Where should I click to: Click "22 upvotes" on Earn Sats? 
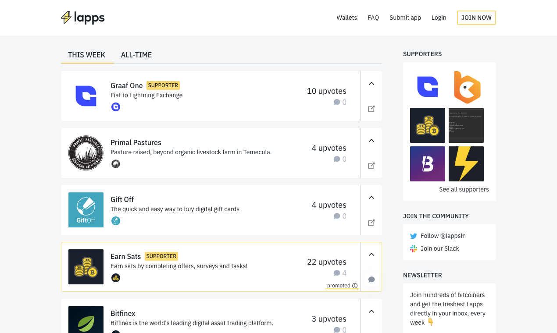coord(327,262)
